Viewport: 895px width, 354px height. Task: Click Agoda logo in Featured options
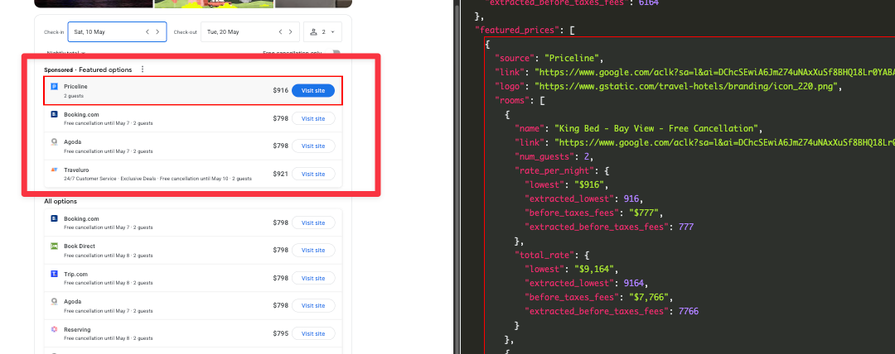54,142
